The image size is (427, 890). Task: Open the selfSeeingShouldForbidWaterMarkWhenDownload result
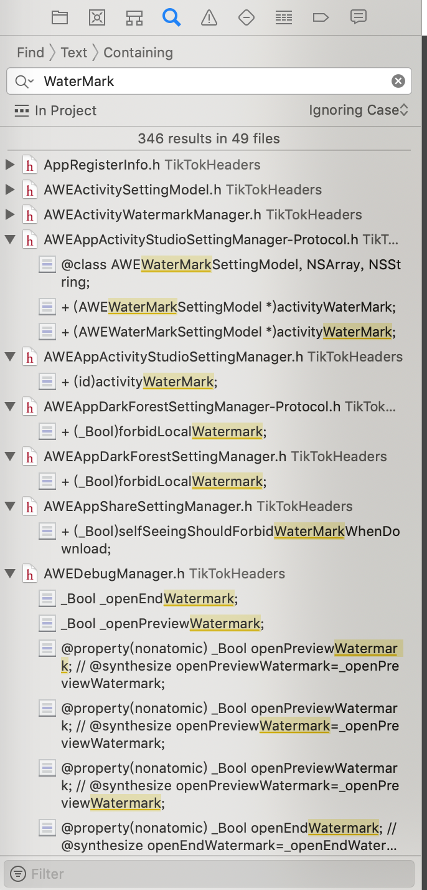pos(231,540)
